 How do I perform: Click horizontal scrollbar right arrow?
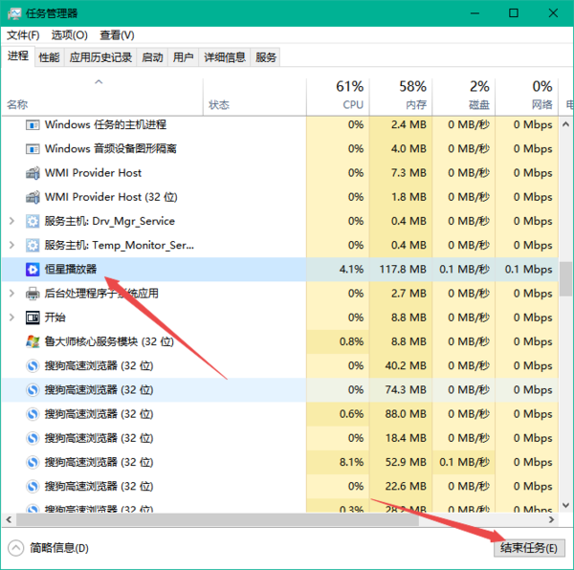pos(551,519)
